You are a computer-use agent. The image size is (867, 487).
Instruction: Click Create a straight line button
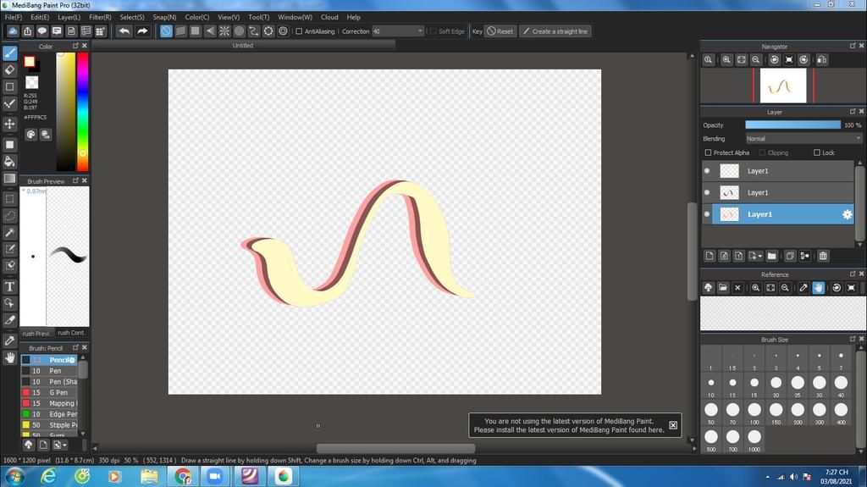(x=555, y=31)
